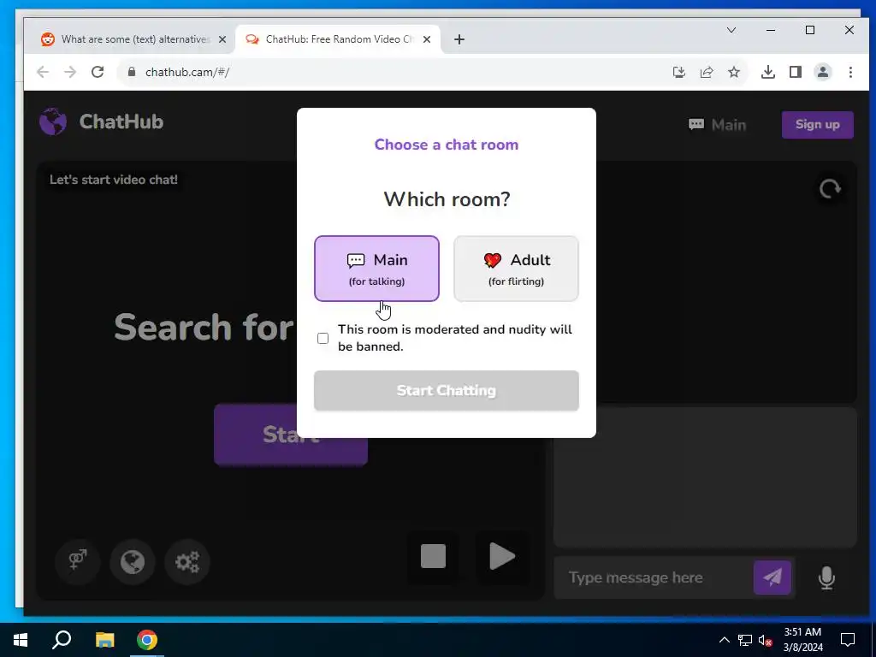Select the Main room for talking
Screen dimensions: 876x657
pyautogui.click(x=376, y=269)
